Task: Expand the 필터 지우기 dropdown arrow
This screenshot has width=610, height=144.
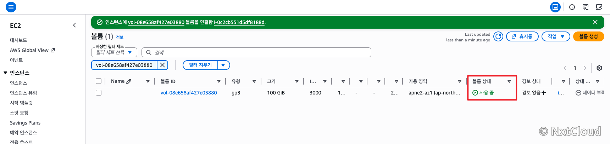Action: tap(223, 65)
